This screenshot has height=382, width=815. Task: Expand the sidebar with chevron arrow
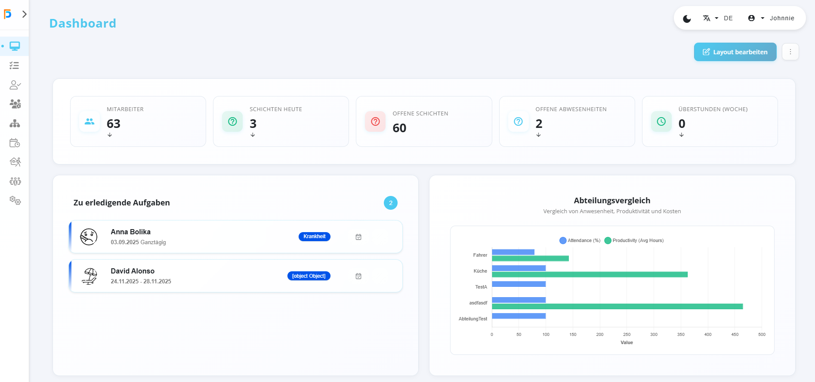point(25,14)
